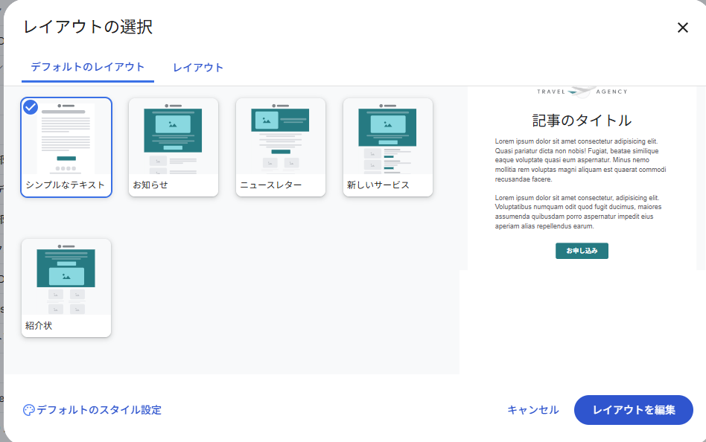Click the お申し込み button in preview
The image size is (706, 442).
[582, 251]
